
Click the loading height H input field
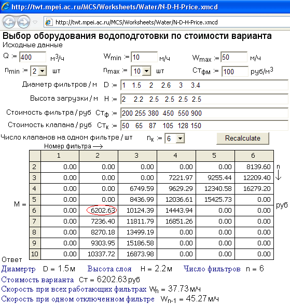point(204,99)
